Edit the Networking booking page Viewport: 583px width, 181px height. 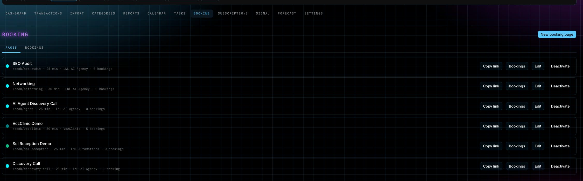538,86
